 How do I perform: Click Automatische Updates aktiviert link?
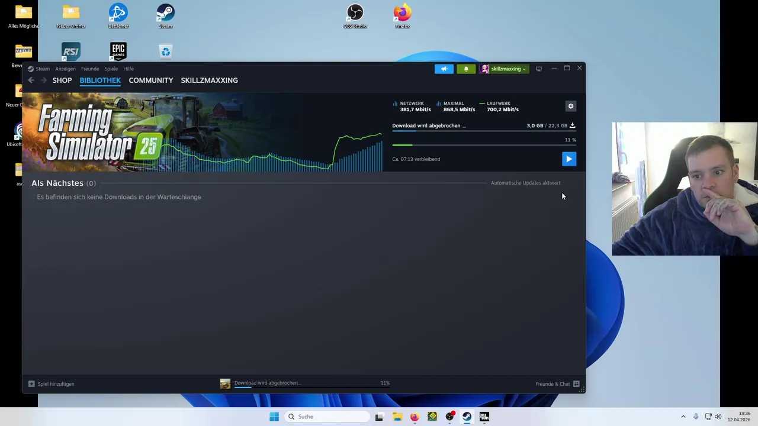[x=525, y=183]
